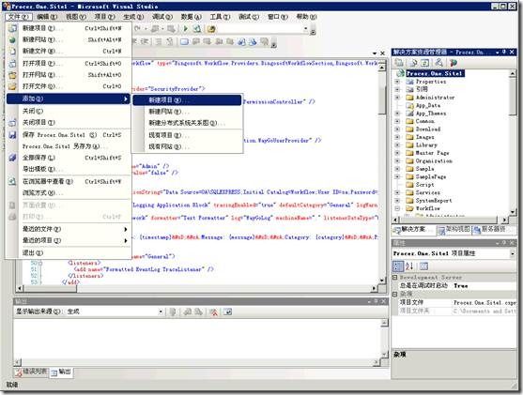Expand the Common folder node
This screenshot has width=523, height=395.
click(397, 121)
